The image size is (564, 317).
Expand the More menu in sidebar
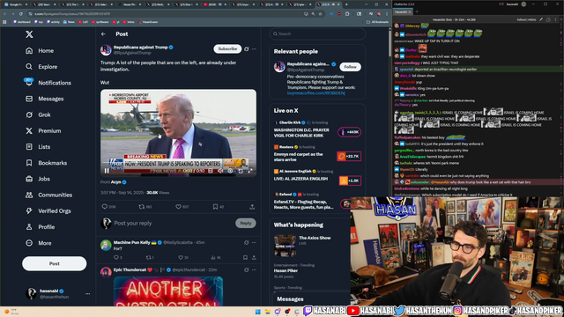pos(39,243)
